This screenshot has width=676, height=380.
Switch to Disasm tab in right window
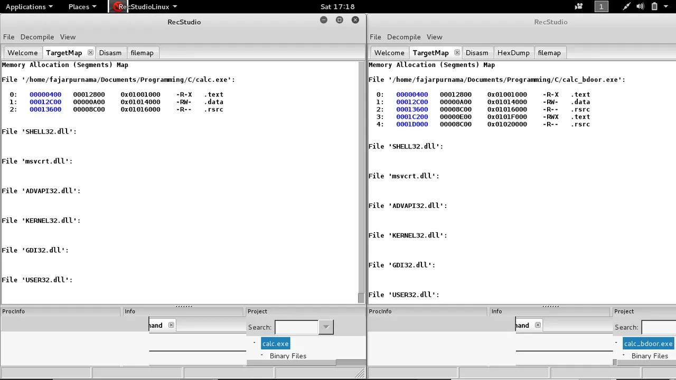[x=477, y=53]
